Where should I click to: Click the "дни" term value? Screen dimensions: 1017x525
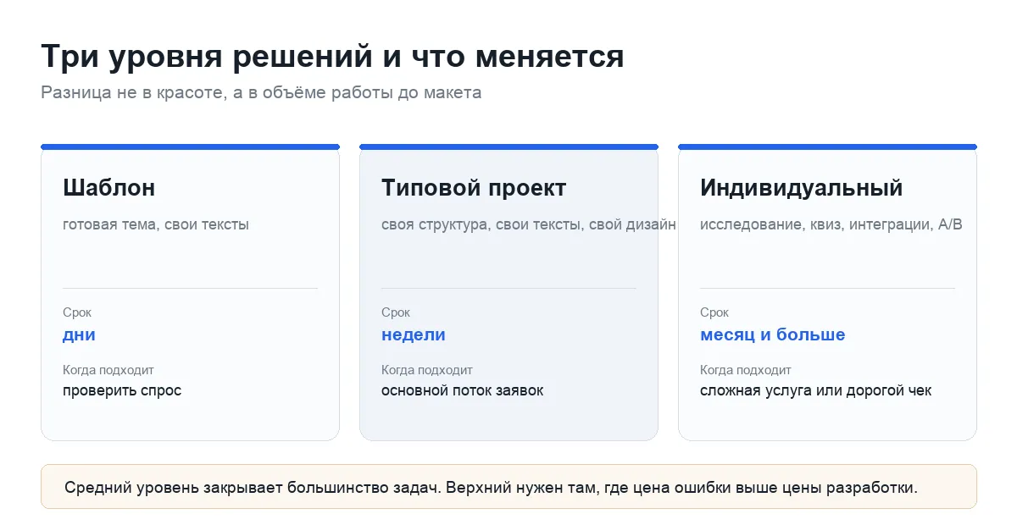click(79, 334)
